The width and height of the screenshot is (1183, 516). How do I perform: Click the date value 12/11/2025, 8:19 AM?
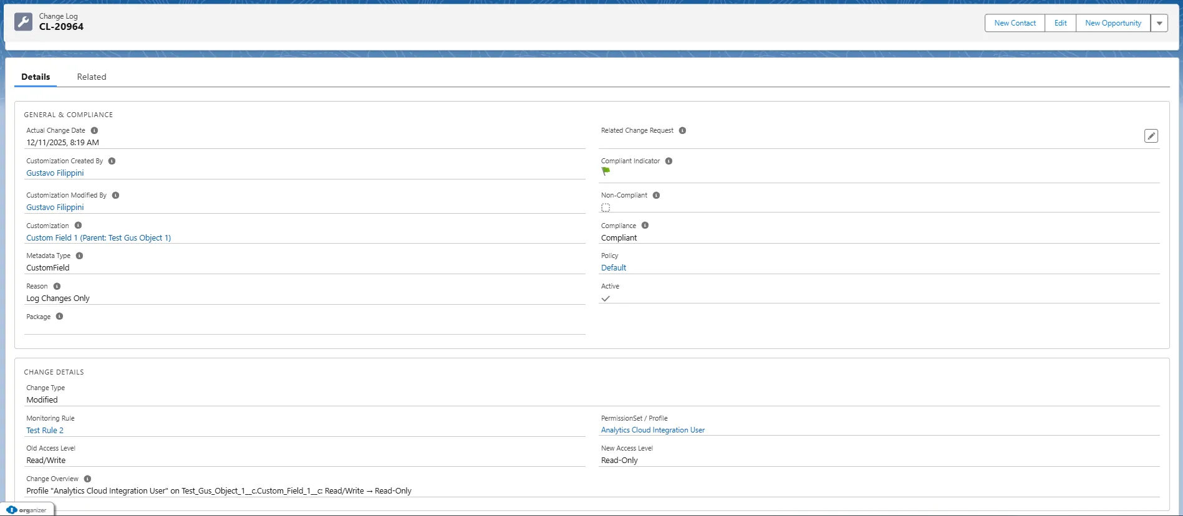click(62, 143)
